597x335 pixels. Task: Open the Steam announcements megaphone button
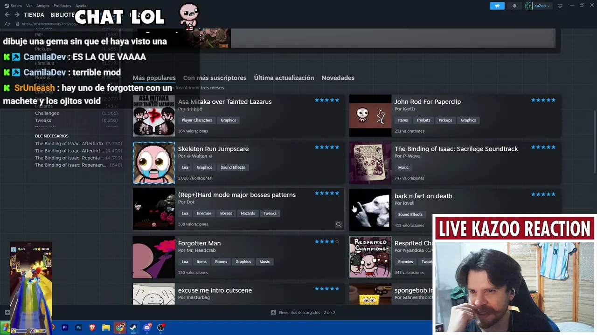click(497, 6)
